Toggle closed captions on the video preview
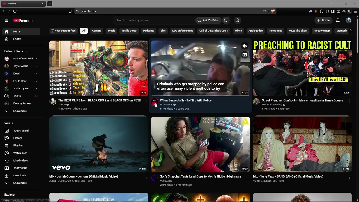This screenshot has height=202, width=359. click(245, 55)
